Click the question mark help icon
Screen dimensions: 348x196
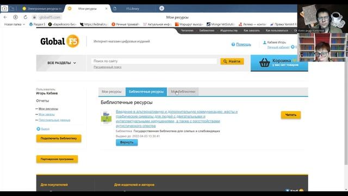click(233, 45)
